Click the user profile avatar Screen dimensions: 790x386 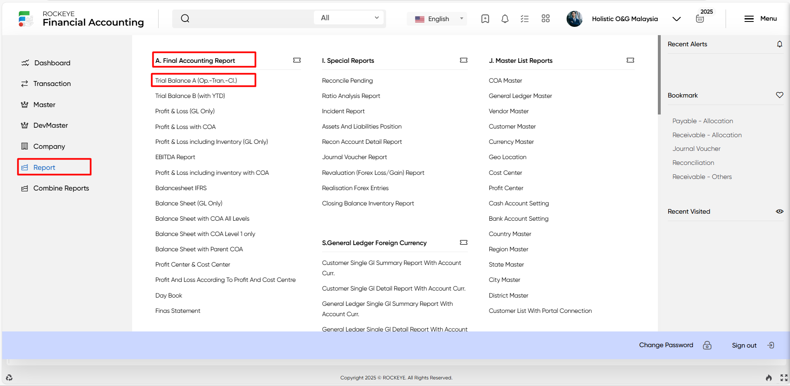pos(574,19)
